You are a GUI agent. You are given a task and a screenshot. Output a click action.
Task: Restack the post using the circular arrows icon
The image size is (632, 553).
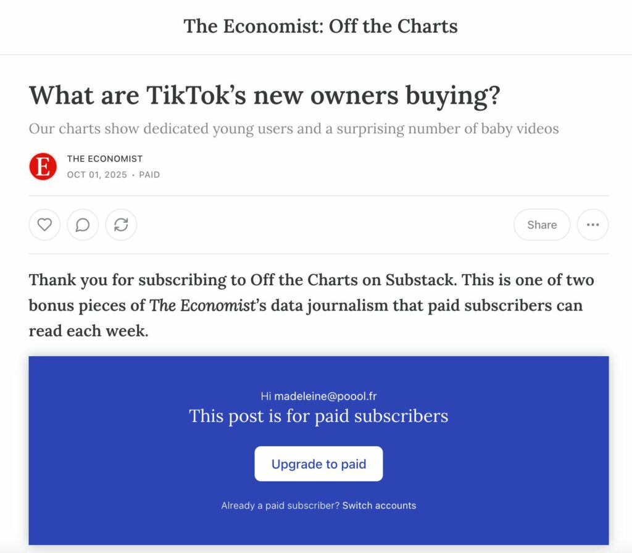[x=121, y=225]
